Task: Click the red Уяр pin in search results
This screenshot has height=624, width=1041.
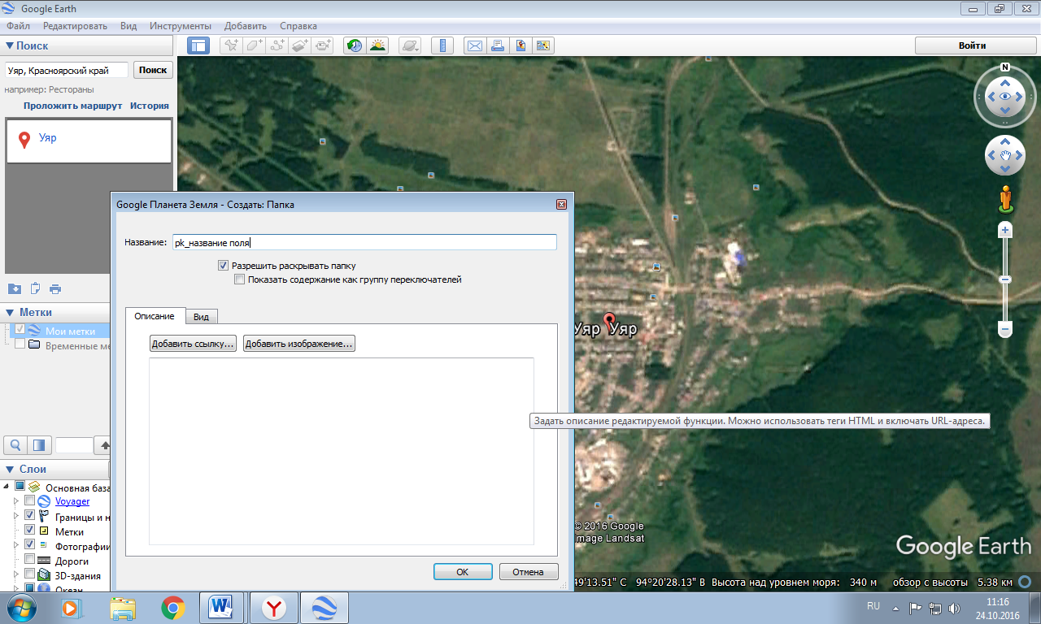Action: [24, 140]
